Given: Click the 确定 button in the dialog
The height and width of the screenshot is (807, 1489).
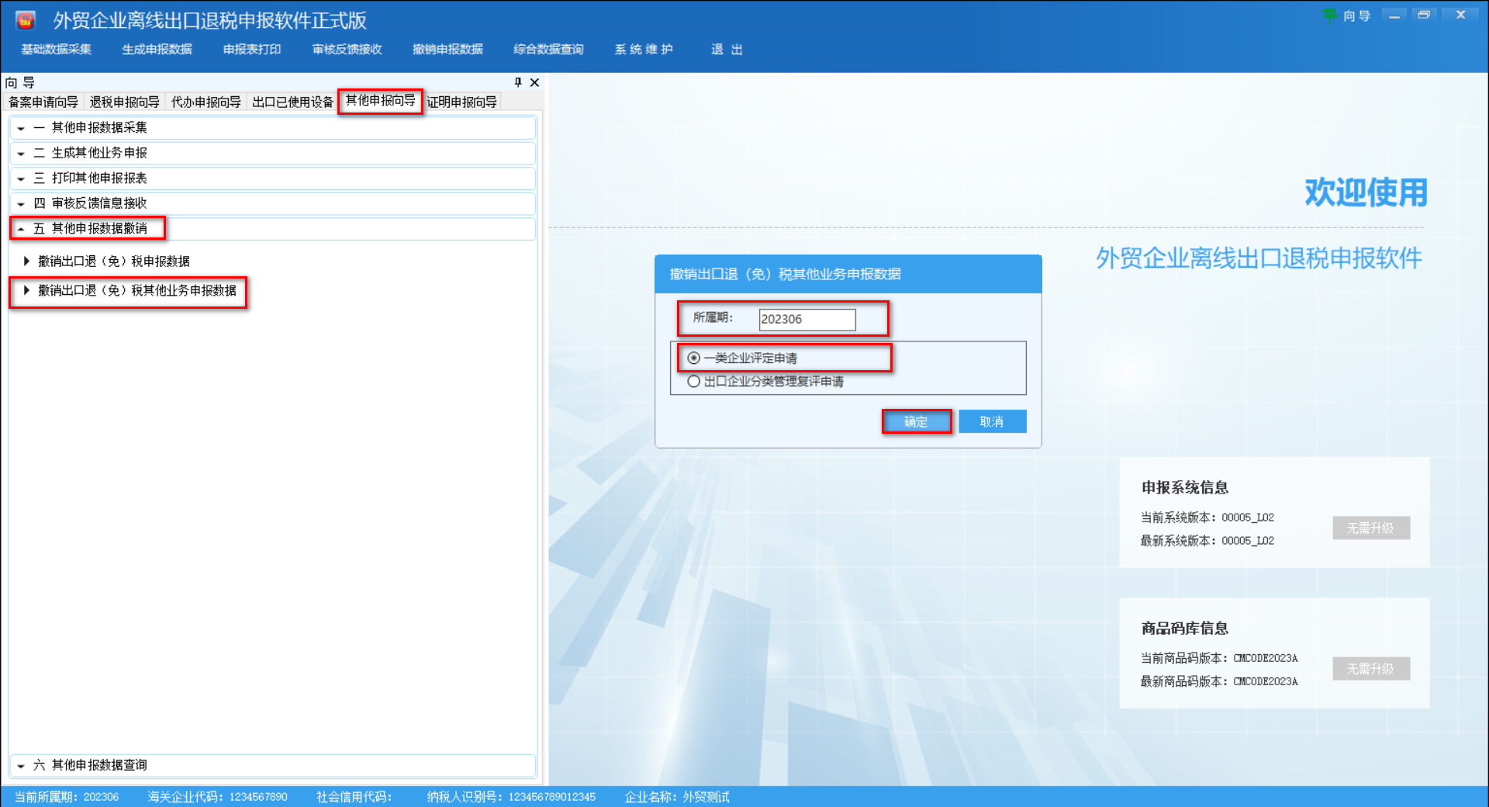Looking at the screenshot, I should [x=916, y=421].
